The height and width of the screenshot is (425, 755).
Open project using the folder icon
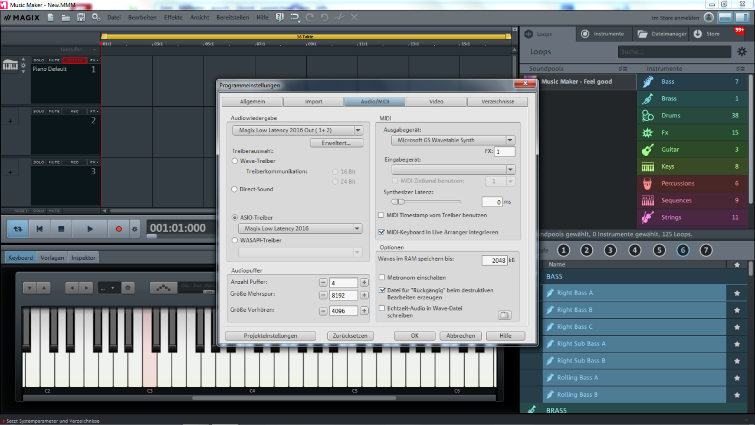point(65,18)
